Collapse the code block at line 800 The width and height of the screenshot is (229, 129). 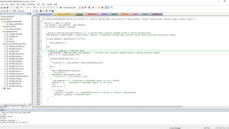coord(41,57)
